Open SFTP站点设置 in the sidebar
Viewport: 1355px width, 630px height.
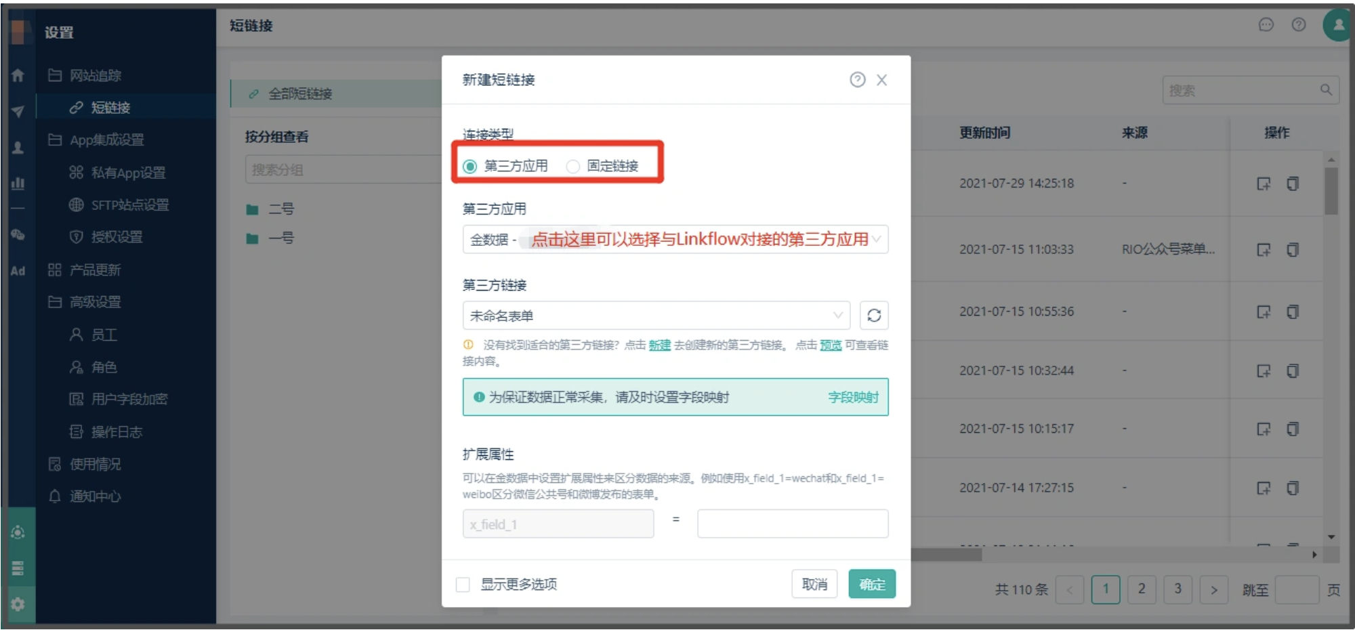(119, 205)
